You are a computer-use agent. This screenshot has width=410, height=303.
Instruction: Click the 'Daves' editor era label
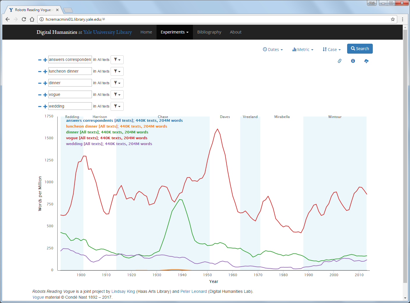point(225,117)
